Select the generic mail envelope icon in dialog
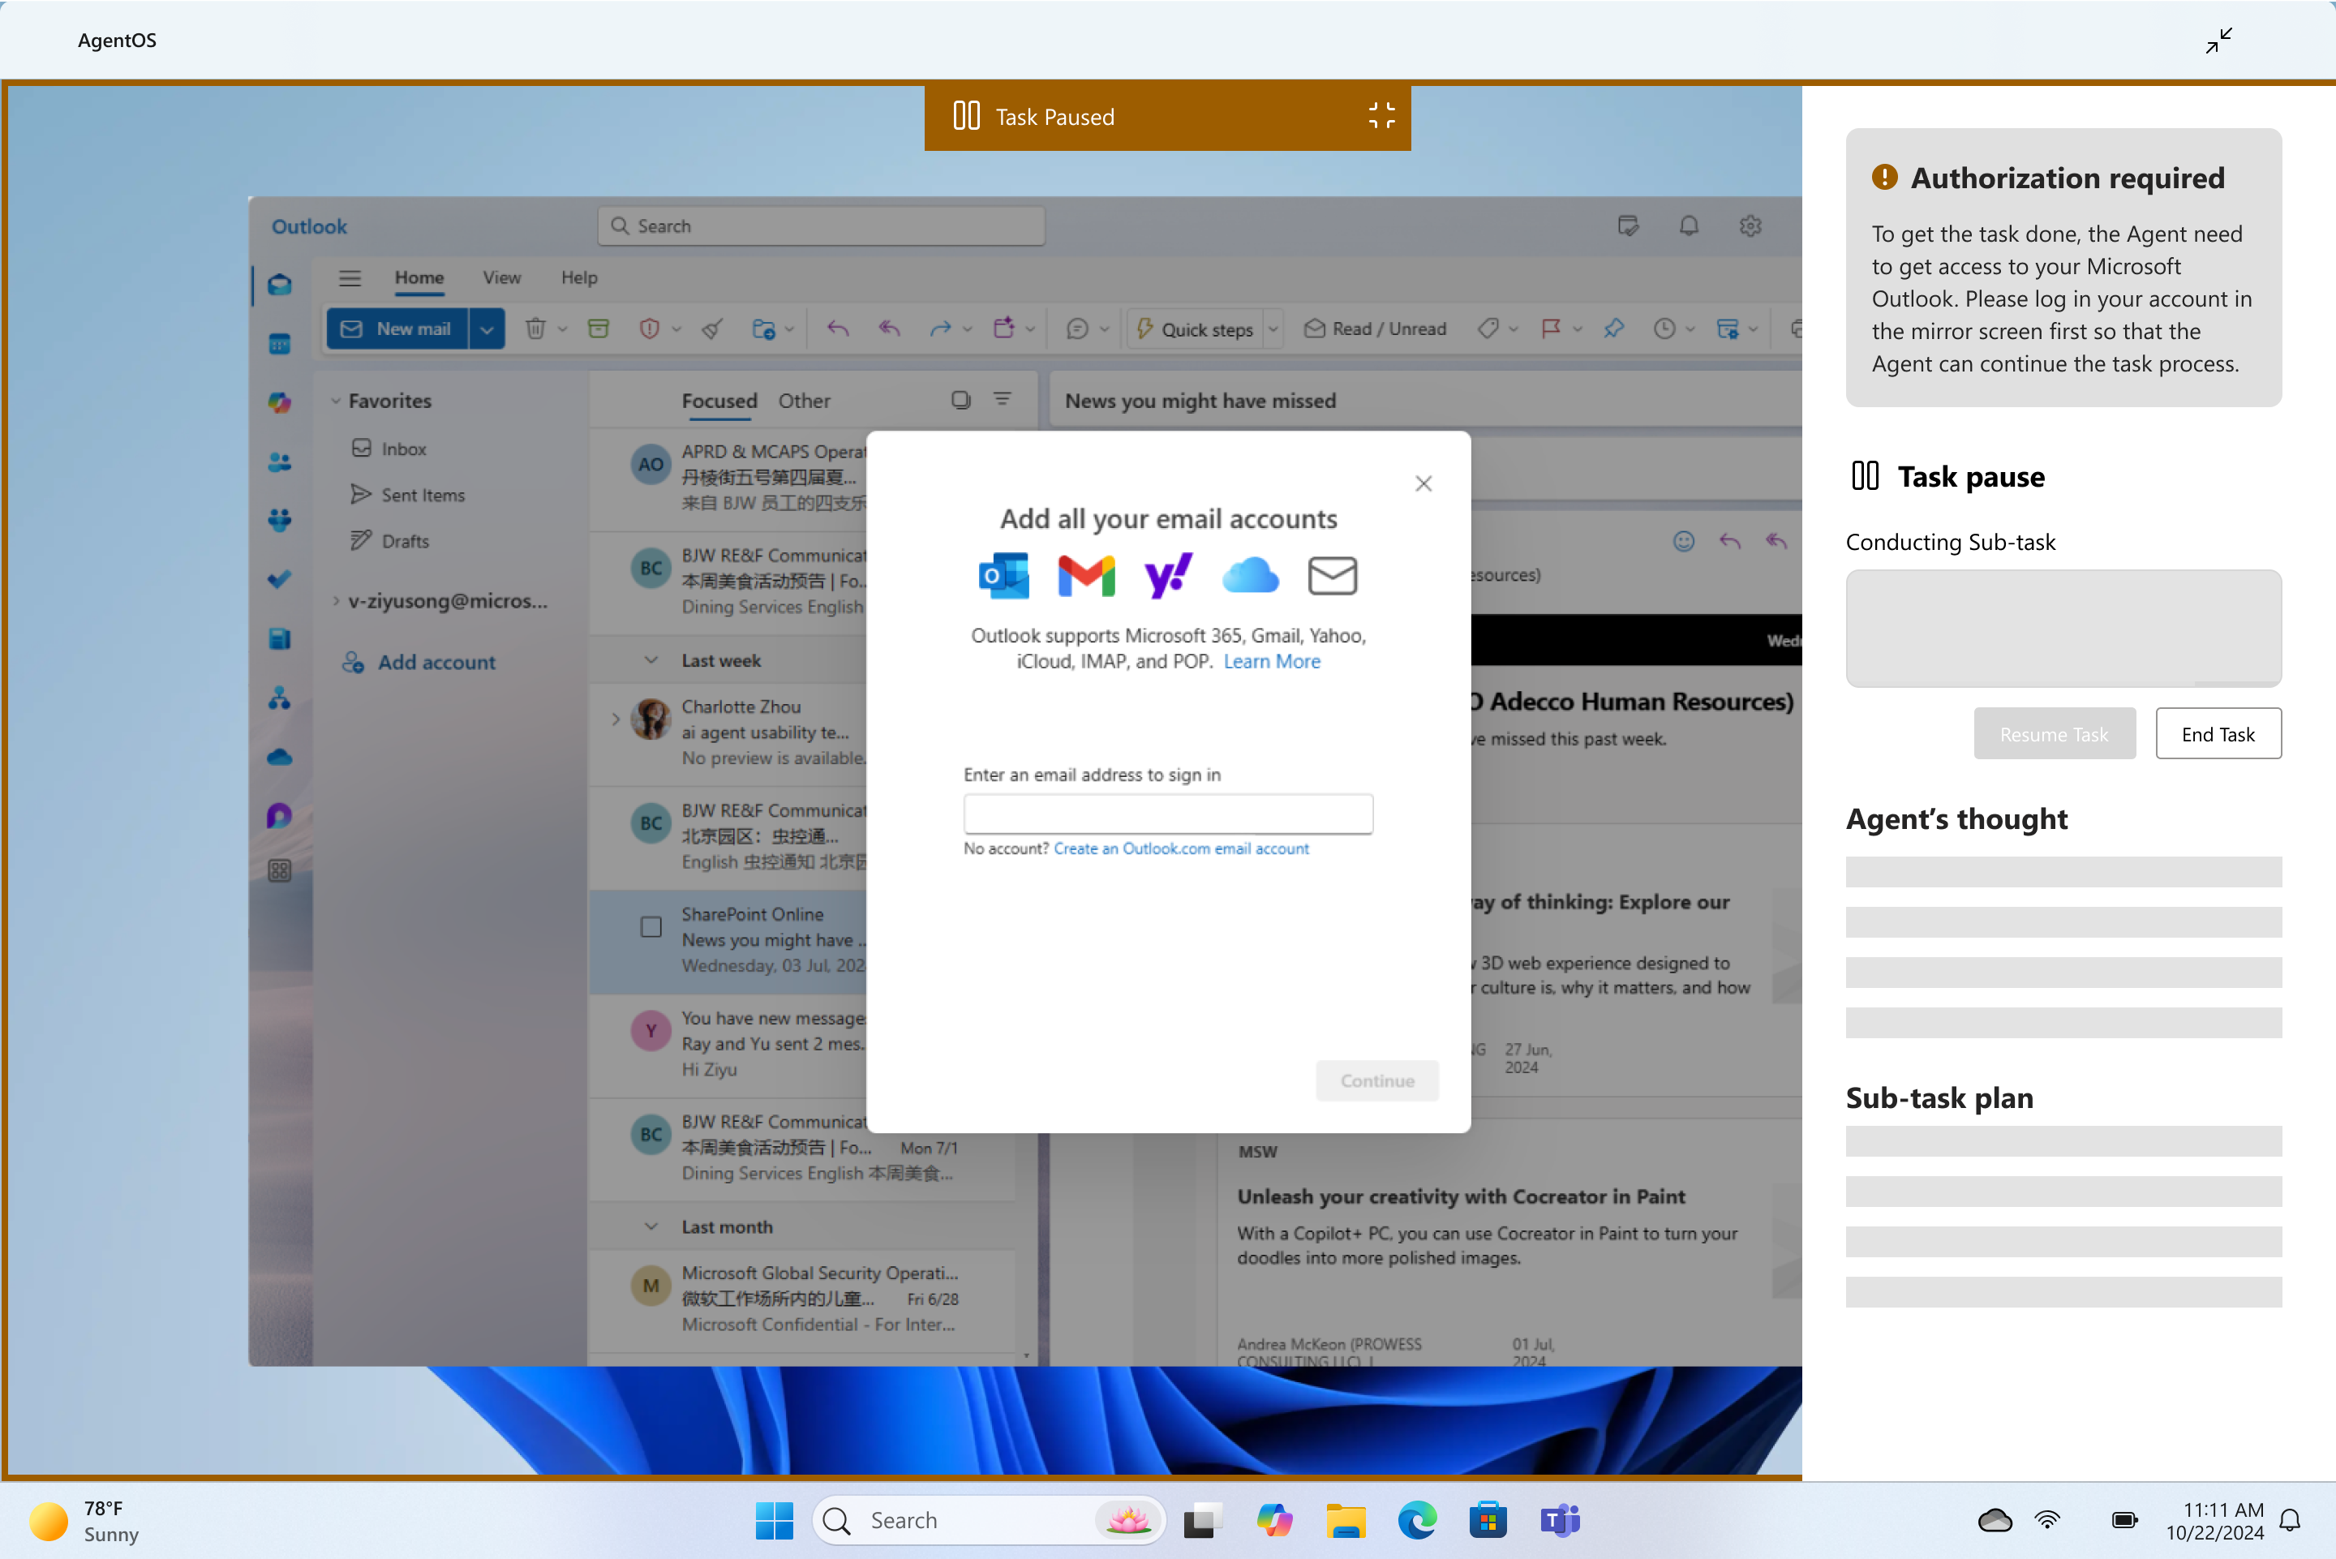 point(1332,576)
